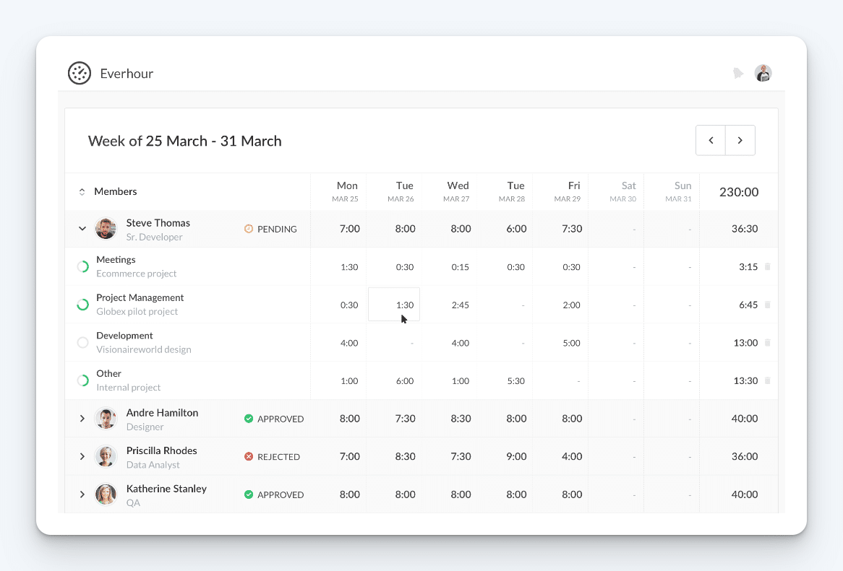843x571 pixels.
Task: Delete Project Management row via trash icon
Action: 768,305
